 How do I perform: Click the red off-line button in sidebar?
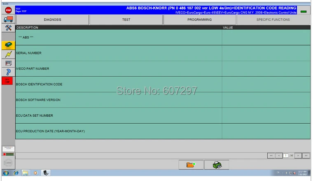pos(7,81)
